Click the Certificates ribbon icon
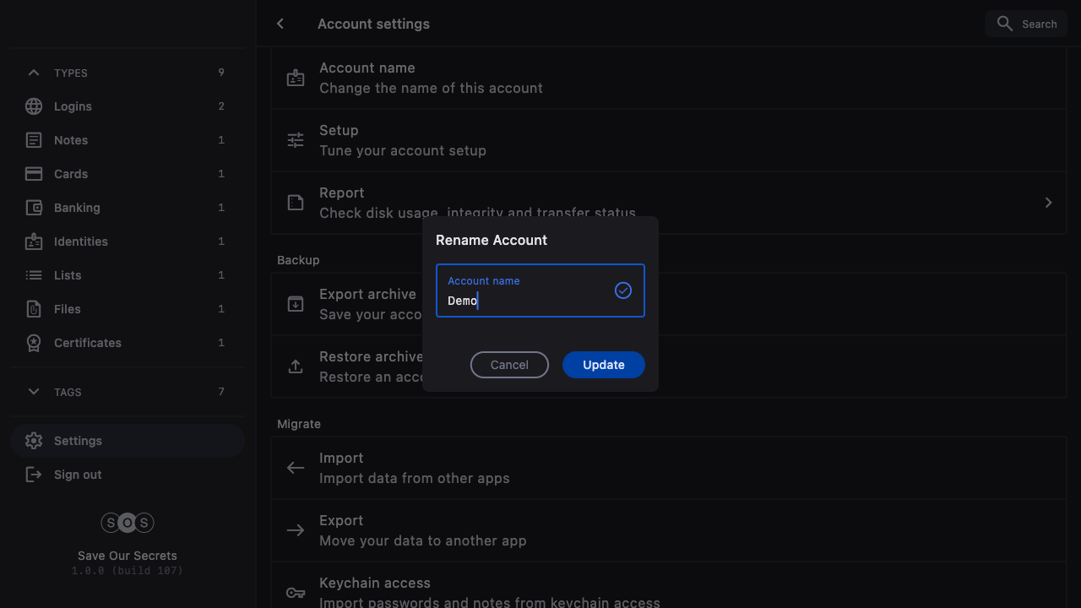This screenshot has width=1081, height=608. pyautogui.click(x=34, y=343)
